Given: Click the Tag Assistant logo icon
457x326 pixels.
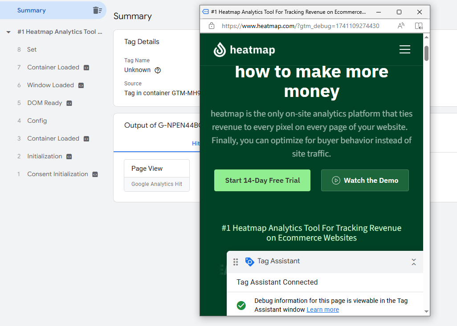Looking at the screenshot, I should (x=249, y=262).
